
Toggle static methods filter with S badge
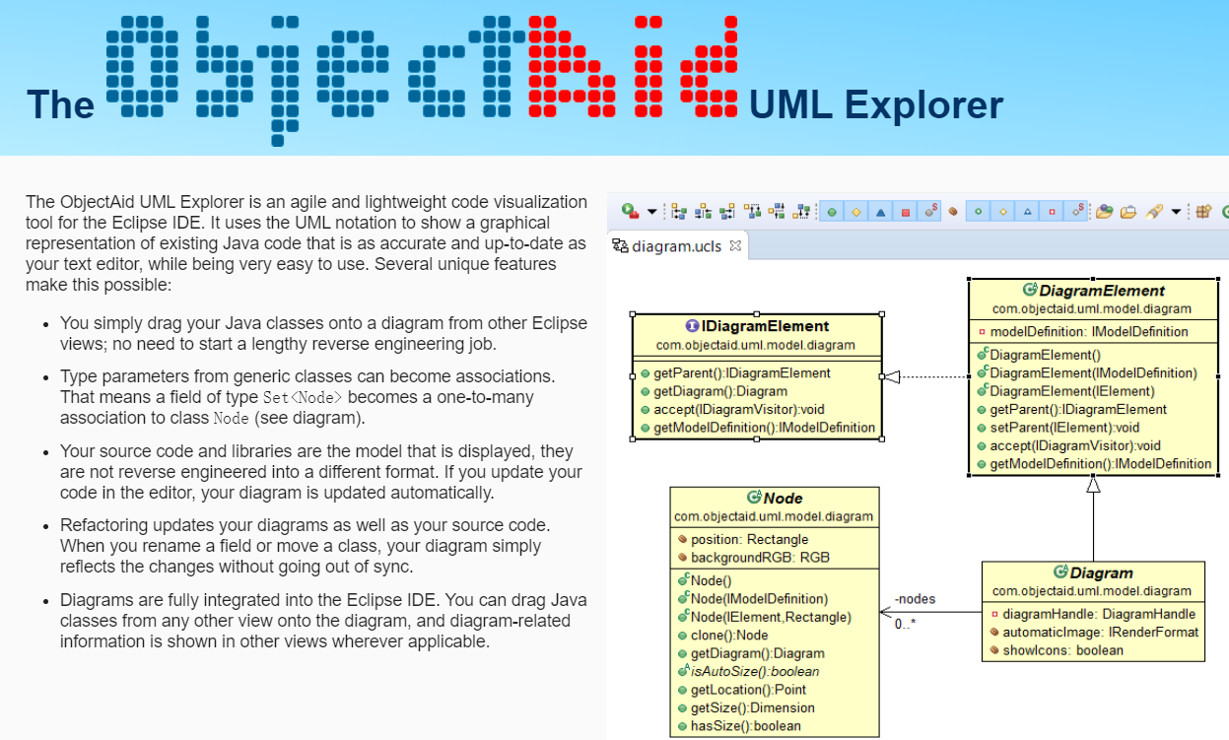930,212
